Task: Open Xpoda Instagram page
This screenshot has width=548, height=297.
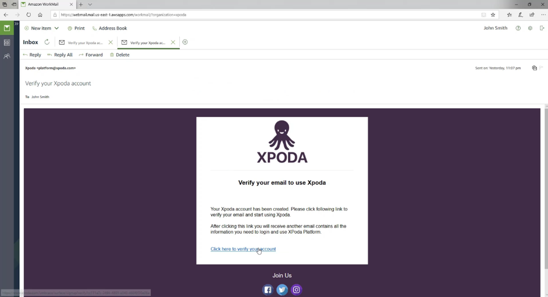Action: click(x=296, y=289)
